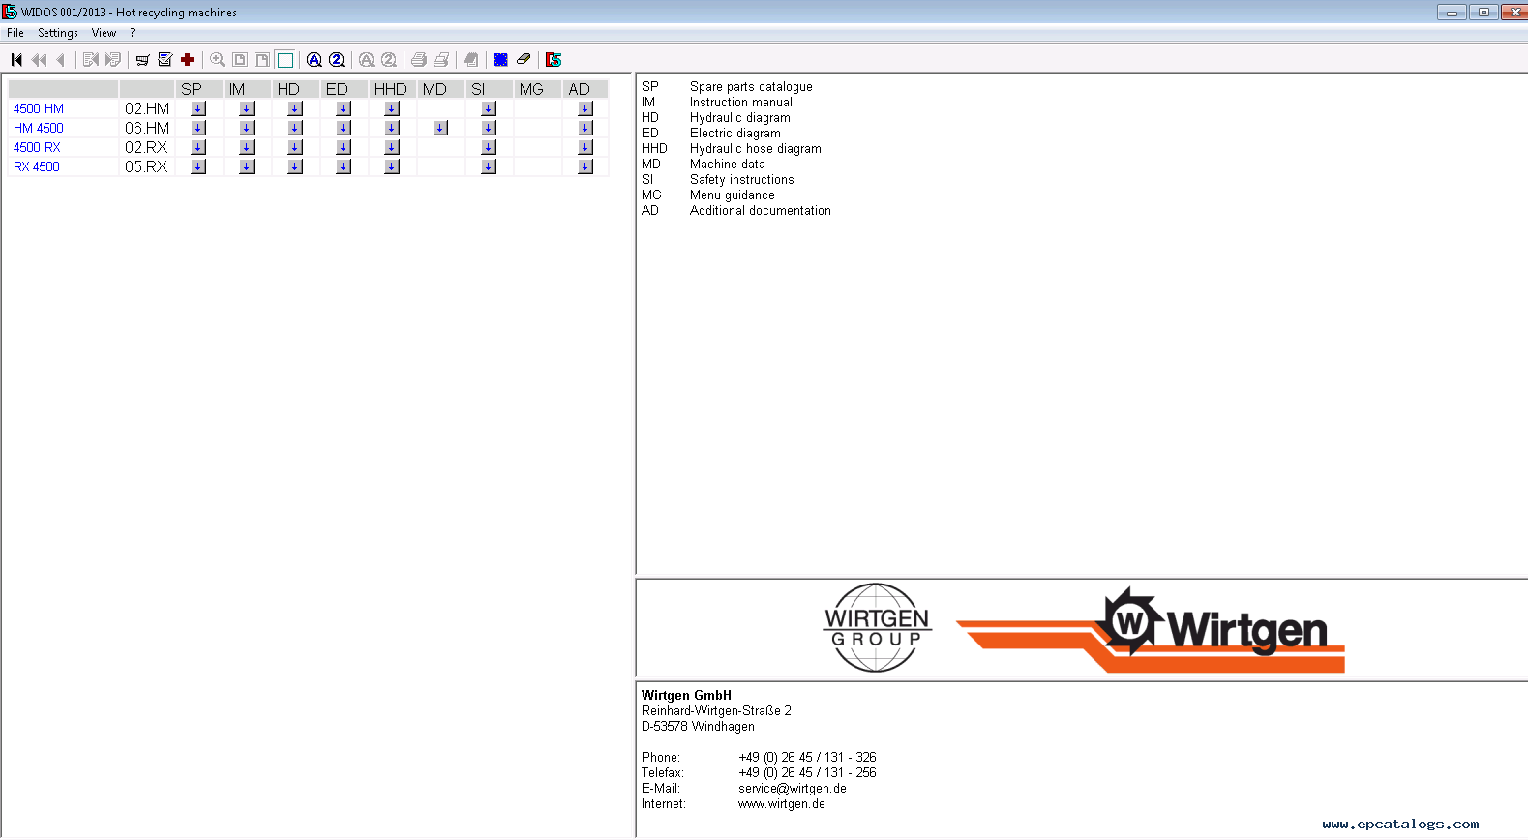Open electric diagram for 4500 RX

pyautogui.click(x=344, y=147)
